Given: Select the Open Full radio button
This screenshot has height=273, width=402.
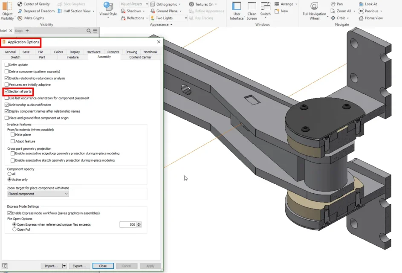Looking at the screenshot, I should [x=14, y=229].
